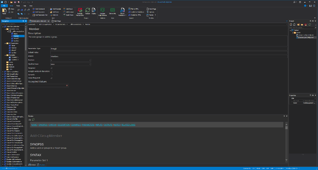Click the red X in Accepted Values field
Viewport: 318px width, 170px height.
(67, 85)
